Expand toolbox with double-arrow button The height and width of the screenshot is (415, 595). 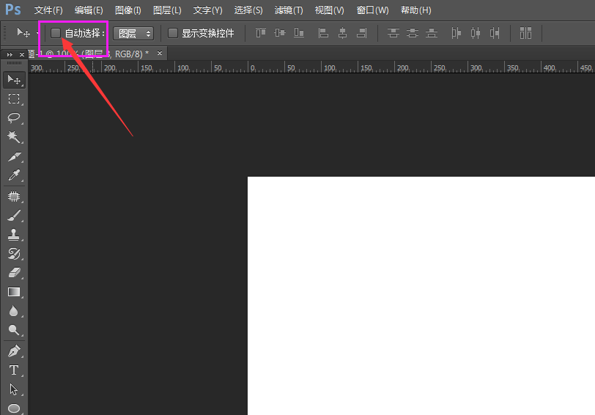coord(10,55)
